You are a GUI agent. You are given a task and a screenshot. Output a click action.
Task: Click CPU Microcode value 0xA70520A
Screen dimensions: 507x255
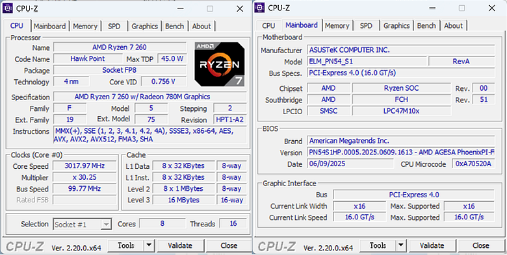pos(473,164)
